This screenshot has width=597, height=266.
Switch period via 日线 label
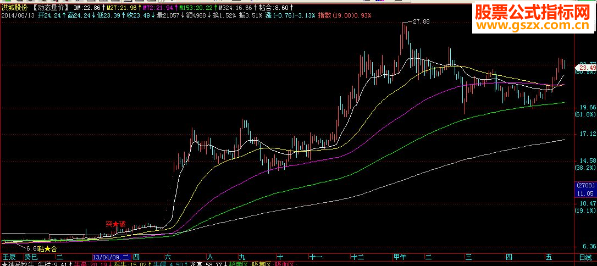click(x=585, y=257)
